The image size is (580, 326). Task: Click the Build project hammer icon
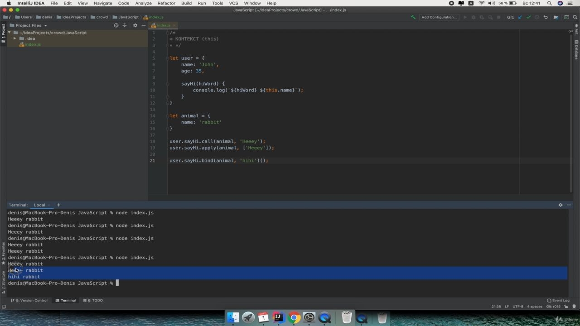413,17
